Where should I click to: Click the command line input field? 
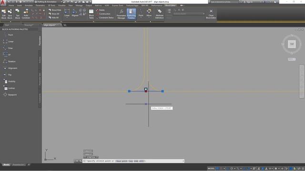(x=133, y=161)
